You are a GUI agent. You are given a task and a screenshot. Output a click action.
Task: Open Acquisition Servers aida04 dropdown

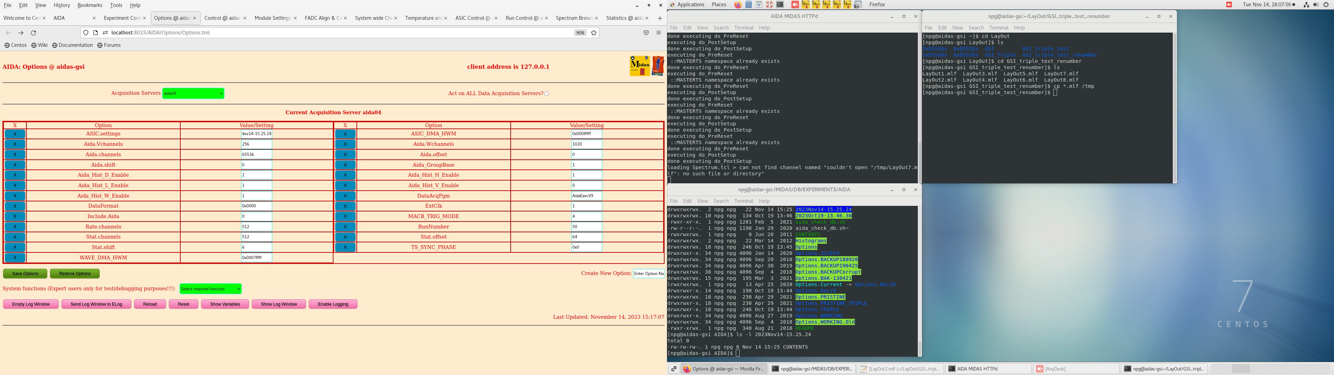(x=193, y=93)
